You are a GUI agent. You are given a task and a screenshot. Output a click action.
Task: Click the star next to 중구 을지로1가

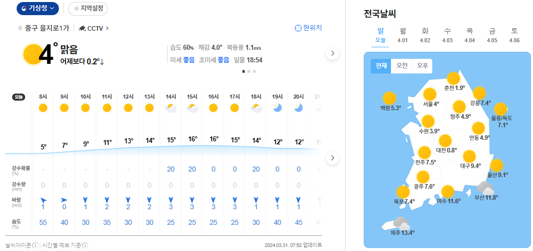[x=20, y=28]
